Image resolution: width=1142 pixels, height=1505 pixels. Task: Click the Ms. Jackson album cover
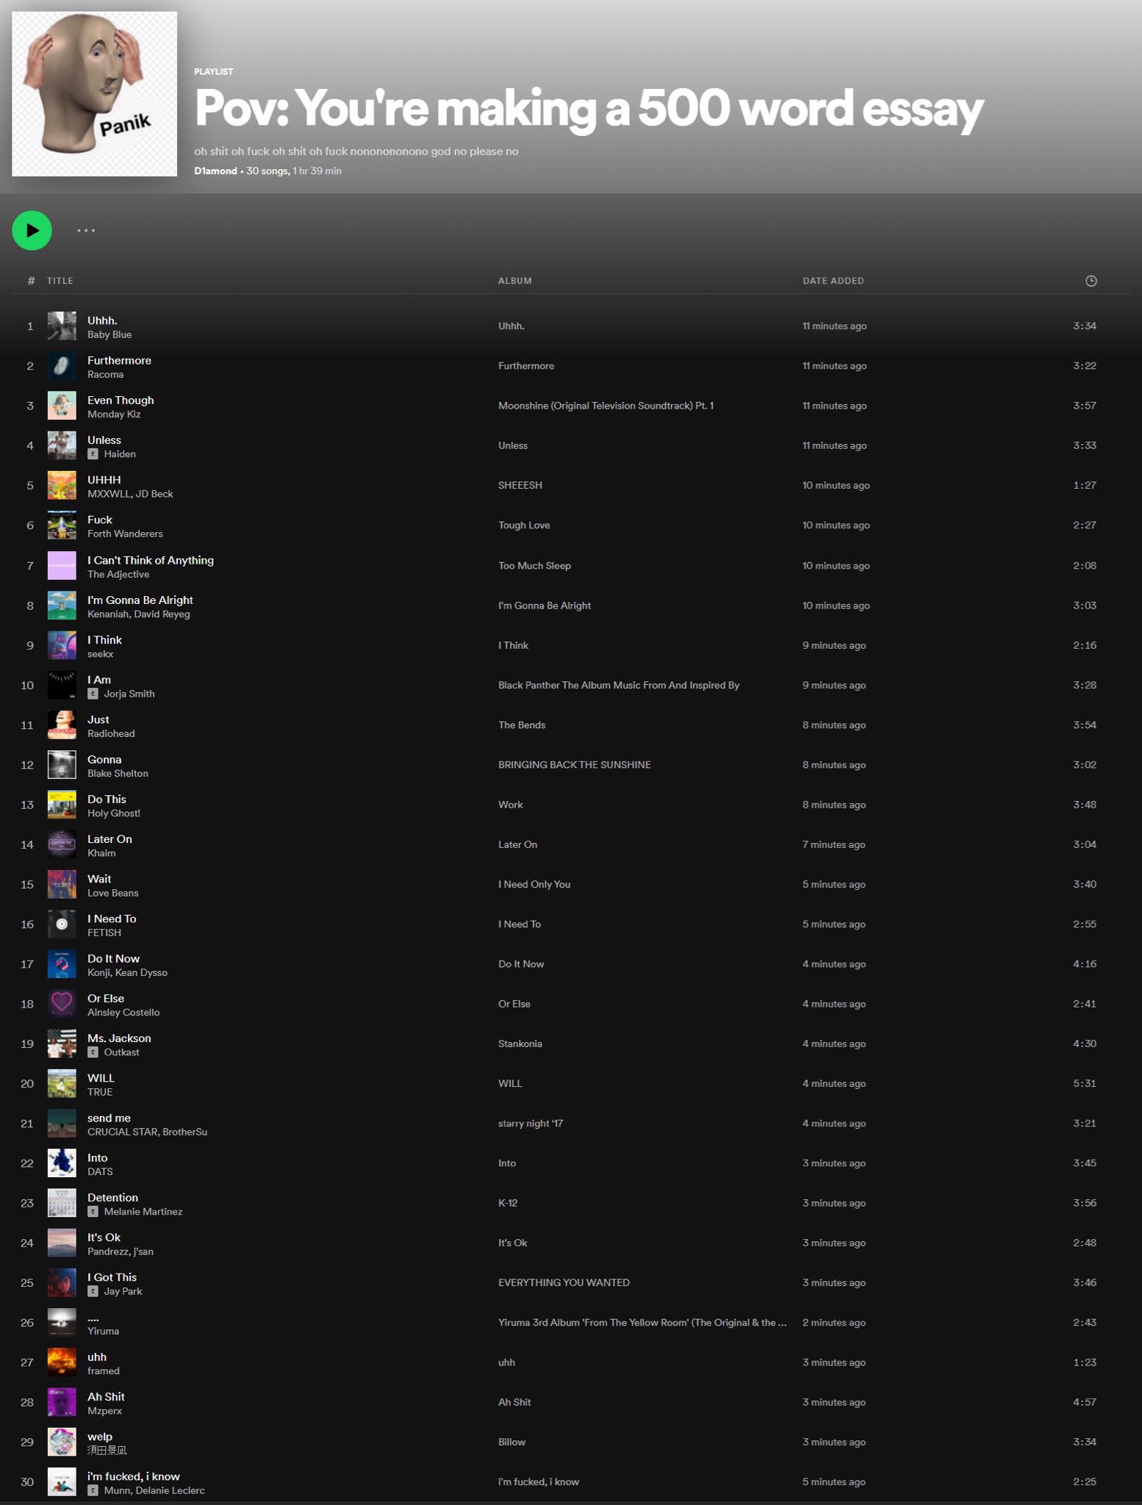[x=62, y=1044]
